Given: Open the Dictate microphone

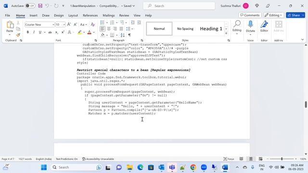Looking at the screenshot, I should coord(250,25).
